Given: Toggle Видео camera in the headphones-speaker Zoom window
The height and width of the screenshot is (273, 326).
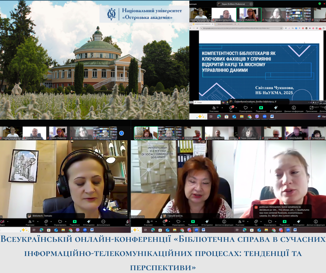Looking at the screenshot, I should coord(2,222).
